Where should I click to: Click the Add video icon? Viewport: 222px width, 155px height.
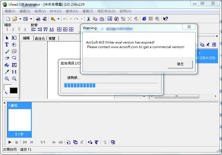(x=45, y=19)
